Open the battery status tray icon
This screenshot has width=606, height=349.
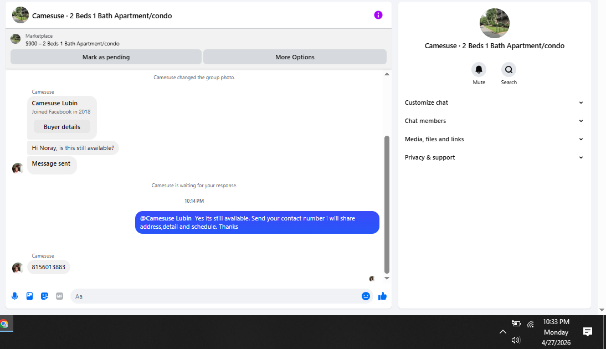pos(516,324)
